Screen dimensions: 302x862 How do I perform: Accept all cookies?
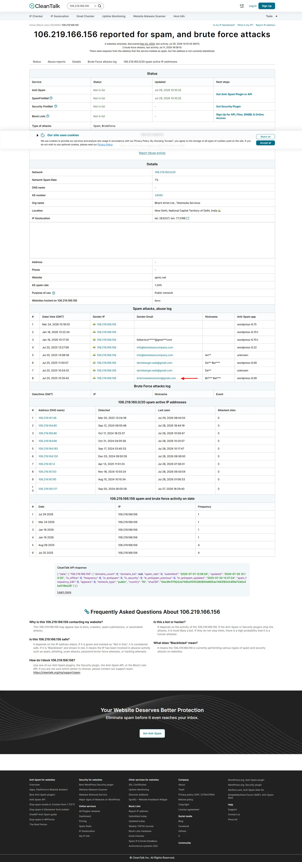(266, 143)
